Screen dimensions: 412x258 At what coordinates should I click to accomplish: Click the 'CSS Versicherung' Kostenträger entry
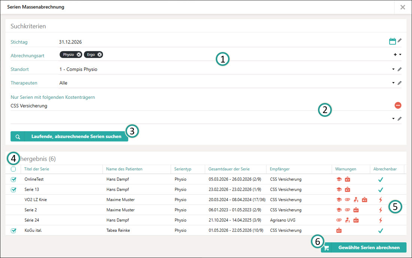click(x=29, y=106)
